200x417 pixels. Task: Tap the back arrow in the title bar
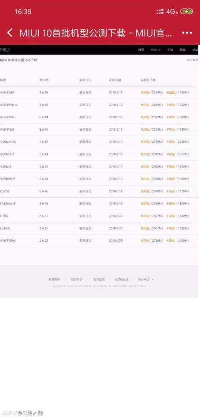coord(10,33)
